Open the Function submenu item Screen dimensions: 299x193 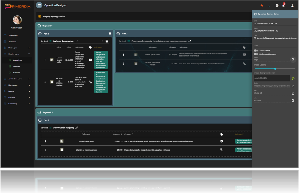tap(17, 73)
